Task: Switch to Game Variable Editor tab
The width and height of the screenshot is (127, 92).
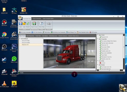Action: (x=48, y=19)
